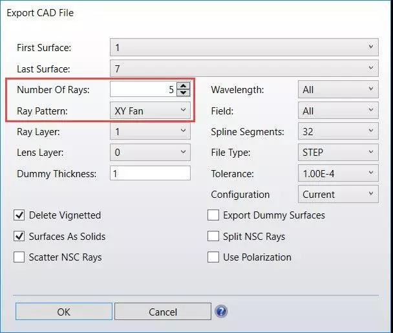Open Tolerance 1.00E-4 dropdown

338,173
